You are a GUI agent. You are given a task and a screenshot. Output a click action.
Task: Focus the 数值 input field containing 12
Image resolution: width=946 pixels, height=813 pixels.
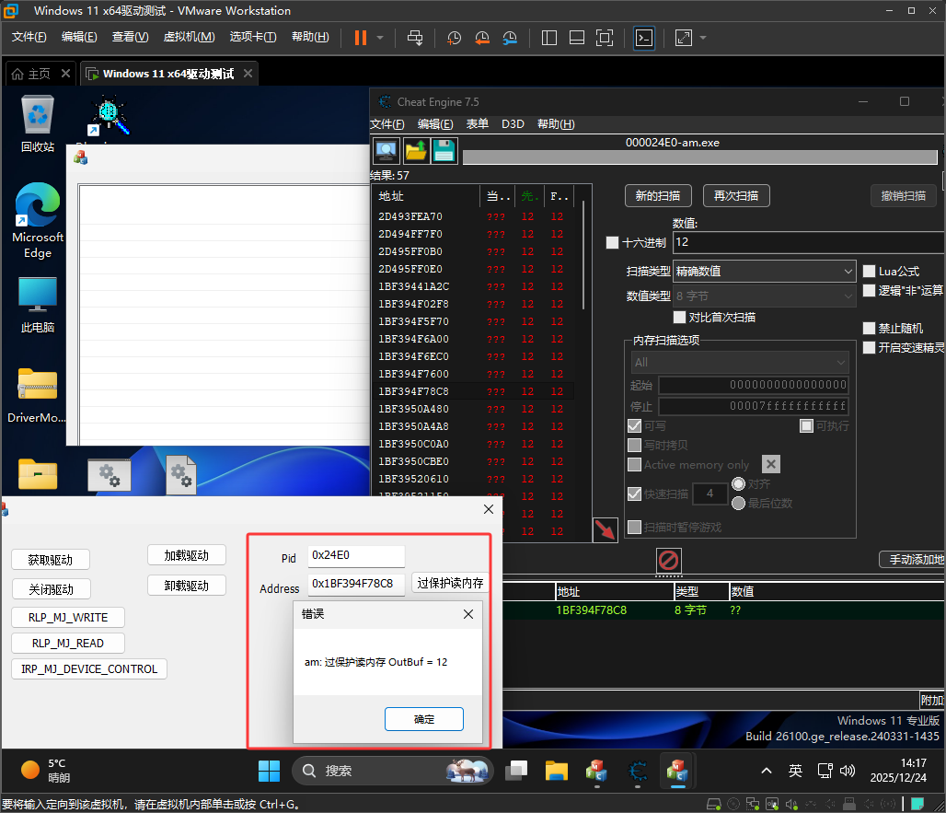pos(809,242)
